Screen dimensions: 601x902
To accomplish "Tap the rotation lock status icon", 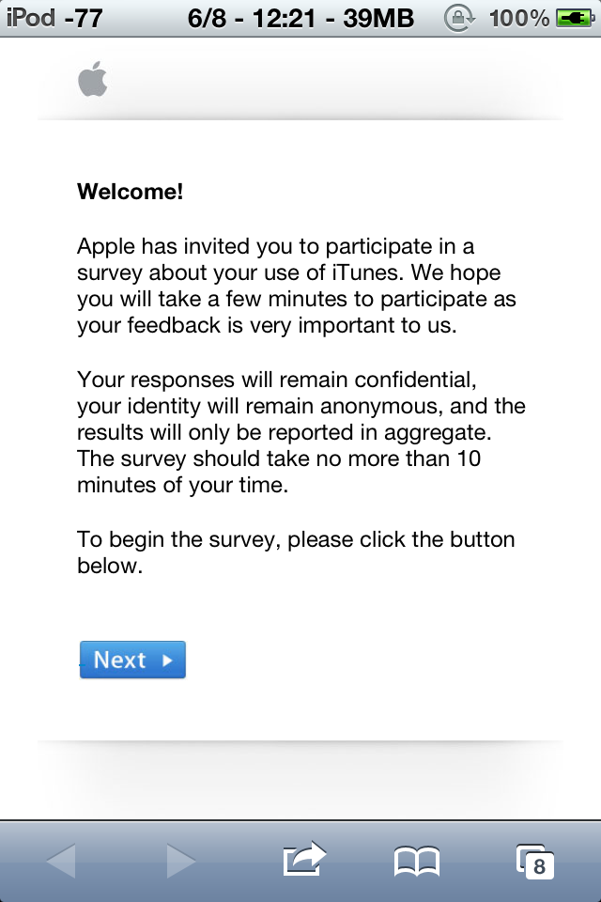I will (459, 19).
